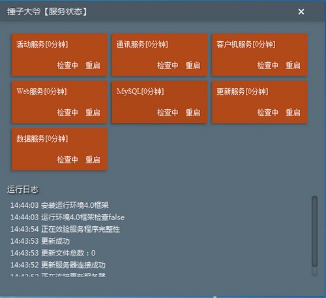Click 检查中 on the Web服务 tile
The height and width of the screenshot is (298, 326).
click(67, 112)
